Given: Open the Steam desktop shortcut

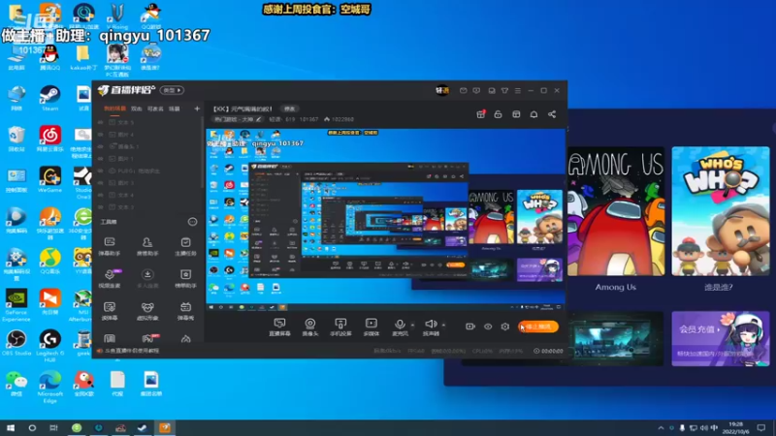Looking at the screenshot, I should [50, 98].
